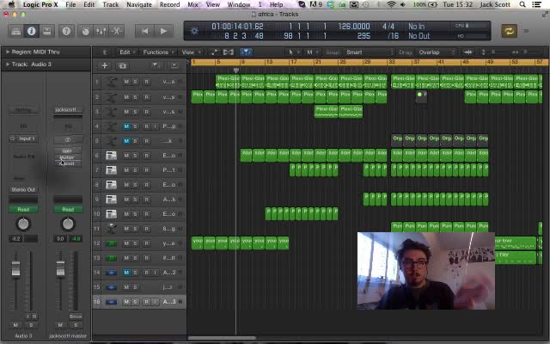The width and height of the screenshot is (550, 344).
Task: Open the Mix menu
Action: click(x=192, y=4)
